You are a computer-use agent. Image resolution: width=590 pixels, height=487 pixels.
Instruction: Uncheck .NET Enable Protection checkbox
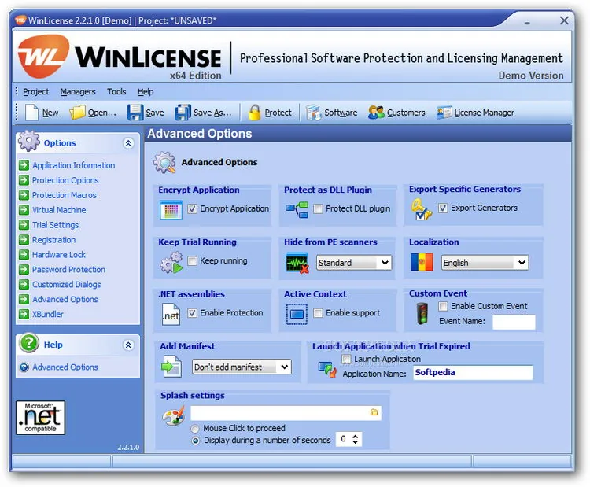coord(192,313)
